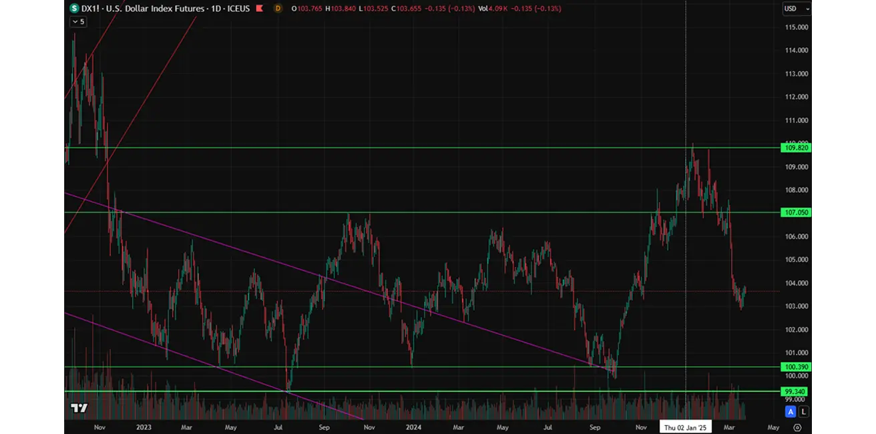
Task: Click the 105.000 price axis label
Action: point(796,260)
